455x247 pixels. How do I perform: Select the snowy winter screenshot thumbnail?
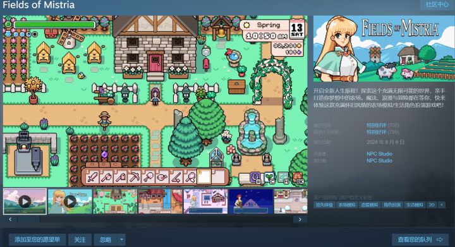point(291,201)
